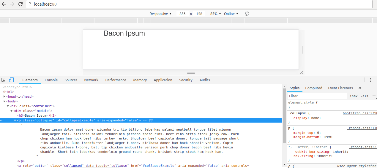Open the Security tab
377x168 pixels.
(x=186, y=80)
